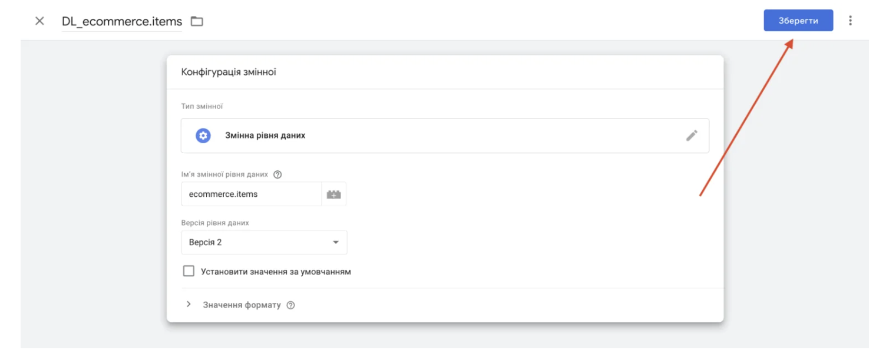Image resolution: width=886 pixels, height=363 pixels.
Task: Click the brick icon to insert a variable
Action: pos(334,194)
